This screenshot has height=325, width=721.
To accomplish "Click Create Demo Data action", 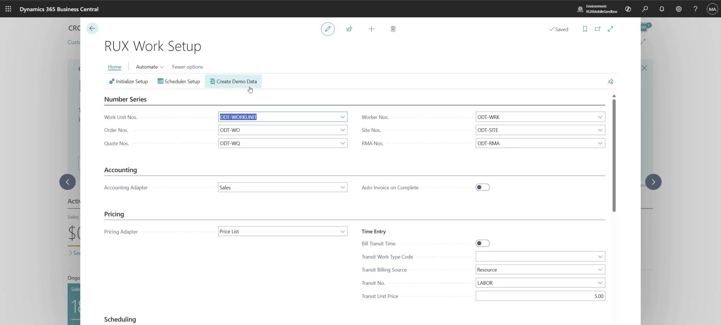I will pos(233,81).
